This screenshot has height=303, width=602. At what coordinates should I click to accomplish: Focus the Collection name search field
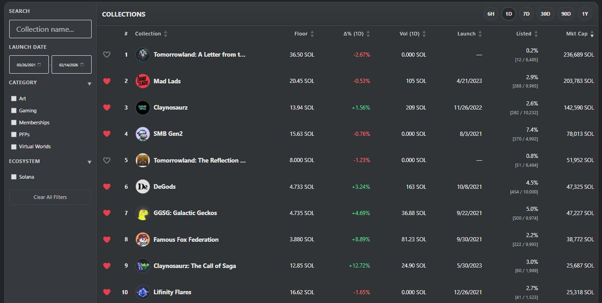pyautogui.click(x=50, y=29)
